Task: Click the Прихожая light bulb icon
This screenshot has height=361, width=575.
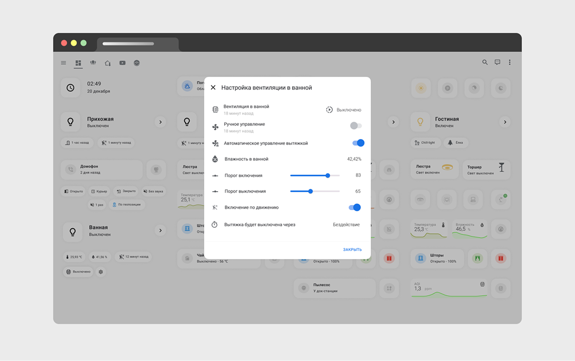Action: [x=70, y=122]
